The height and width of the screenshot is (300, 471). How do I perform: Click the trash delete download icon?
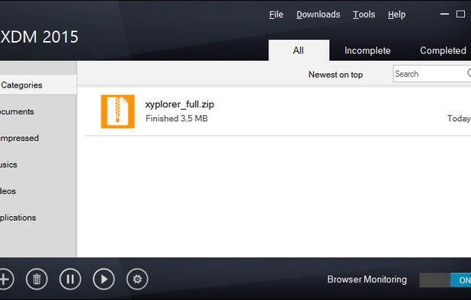coord(37,279)
